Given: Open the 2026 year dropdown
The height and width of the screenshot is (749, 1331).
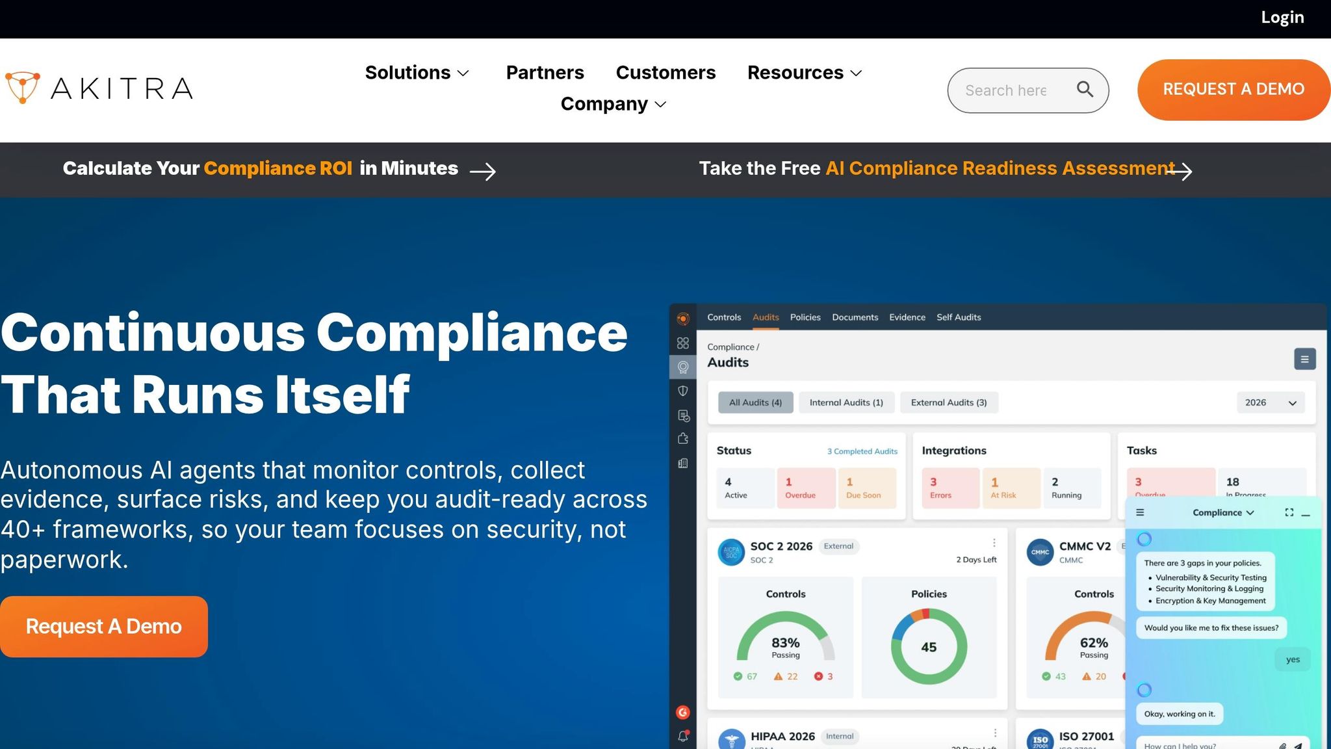Looking at the screenshot, I should tap(1271, 402).
